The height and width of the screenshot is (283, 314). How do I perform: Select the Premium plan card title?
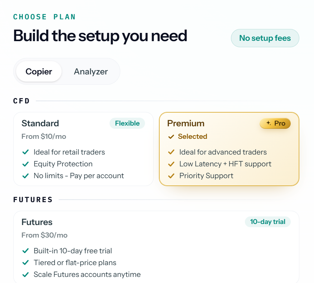pyautogui.click(x=185, y=123)
